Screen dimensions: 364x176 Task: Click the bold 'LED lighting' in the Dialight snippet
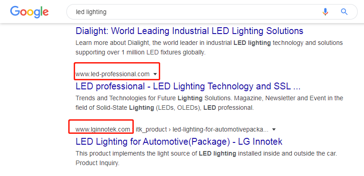coord(252,43)
